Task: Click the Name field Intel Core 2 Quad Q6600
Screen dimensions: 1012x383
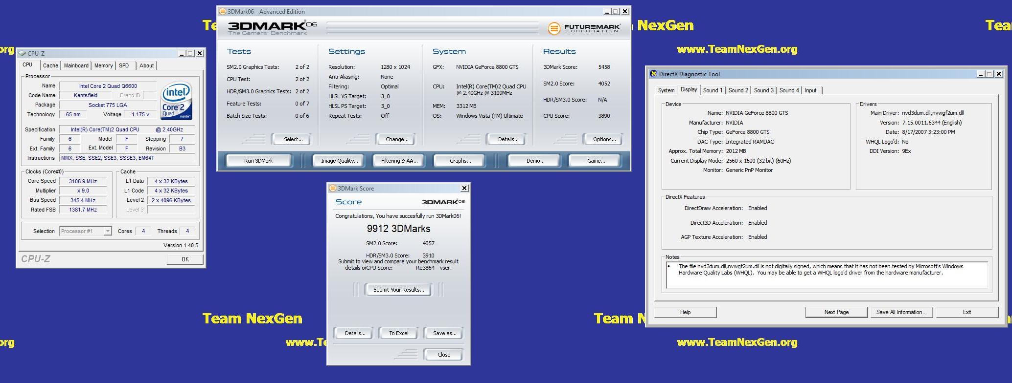Action: pos(108,86)
